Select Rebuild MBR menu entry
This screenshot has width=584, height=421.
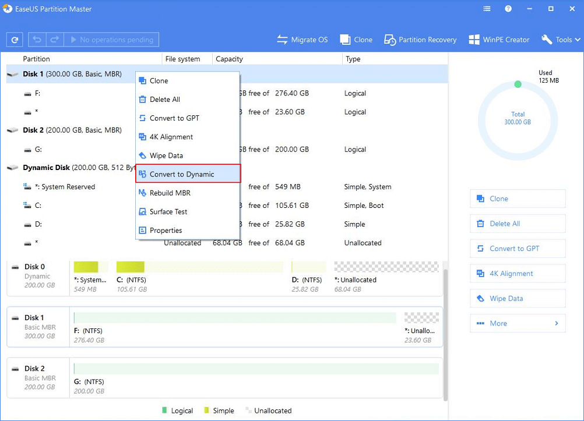pyautogui.click(x=187, y=193)
